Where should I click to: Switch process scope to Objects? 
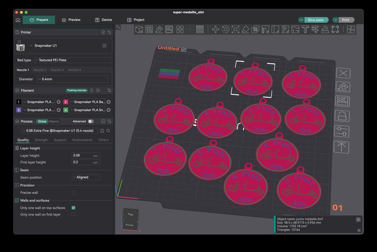tap(54, 121)
